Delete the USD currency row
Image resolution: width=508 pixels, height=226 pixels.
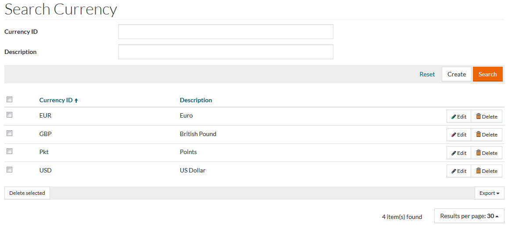(x=487, y=171)
